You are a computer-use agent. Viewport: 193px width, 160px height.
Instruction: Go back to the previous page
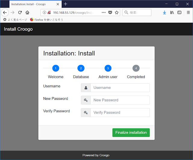click(x=5, y=13)
